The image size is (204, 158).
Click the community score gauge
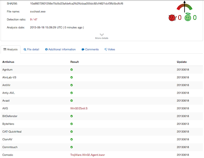185,7
